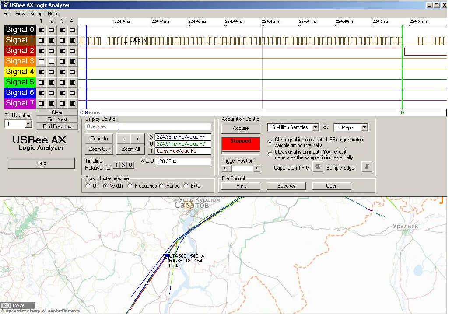The image size is (449, 314).
Task: Set timeline relative to X cursor
Action: (x=123, y=165)
